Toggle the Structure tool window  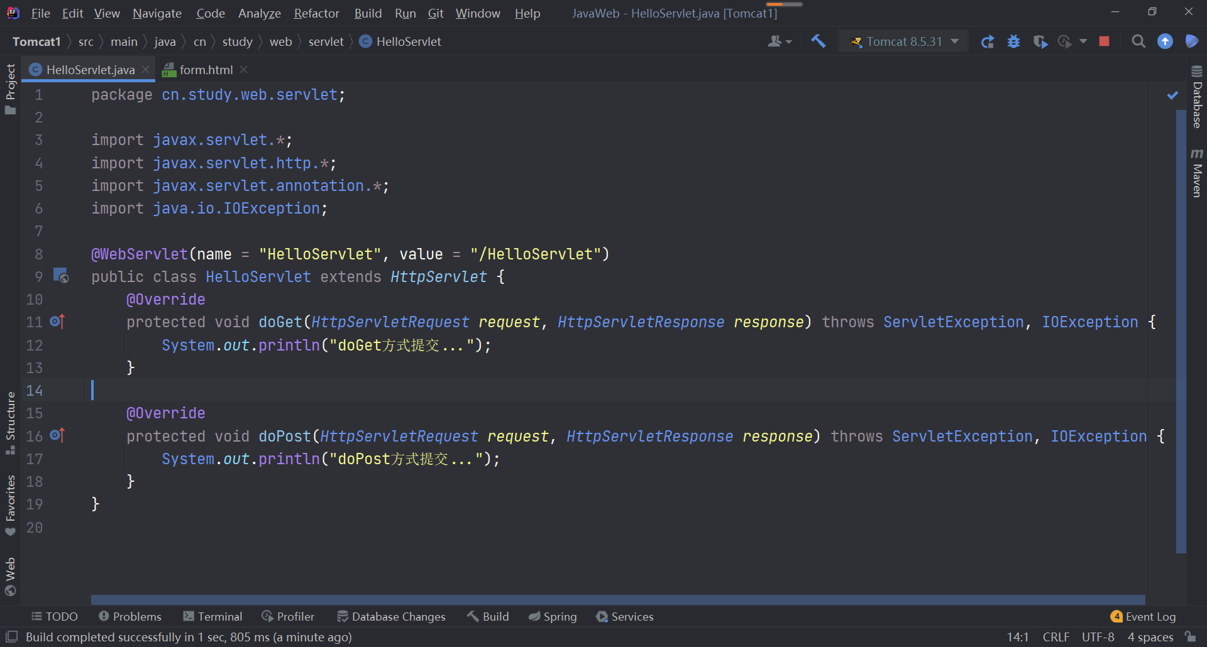pyautogui.click(x=10, y=415)
